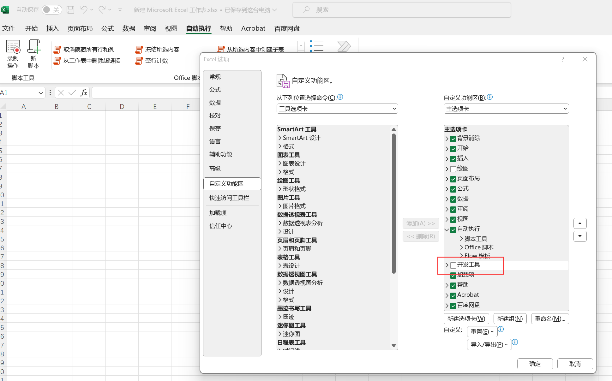Click the Excel app logo icon
Screen dimensions: 612x381
click(x=5, y=10)
